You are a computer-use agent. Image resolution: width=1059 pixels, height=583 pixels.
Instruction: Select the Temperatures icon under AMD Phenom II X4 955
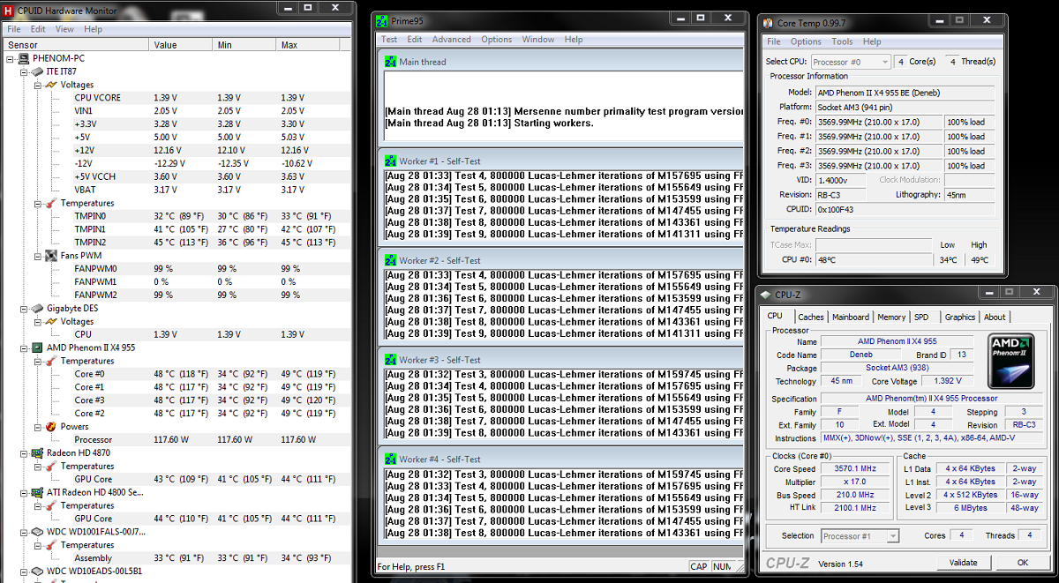coord(51,361)
